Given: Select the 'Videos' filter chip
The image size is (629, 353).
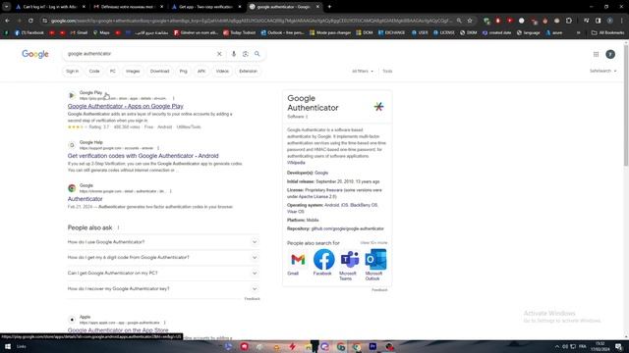Looking at the screenshot, I should [x=222, y=72].
